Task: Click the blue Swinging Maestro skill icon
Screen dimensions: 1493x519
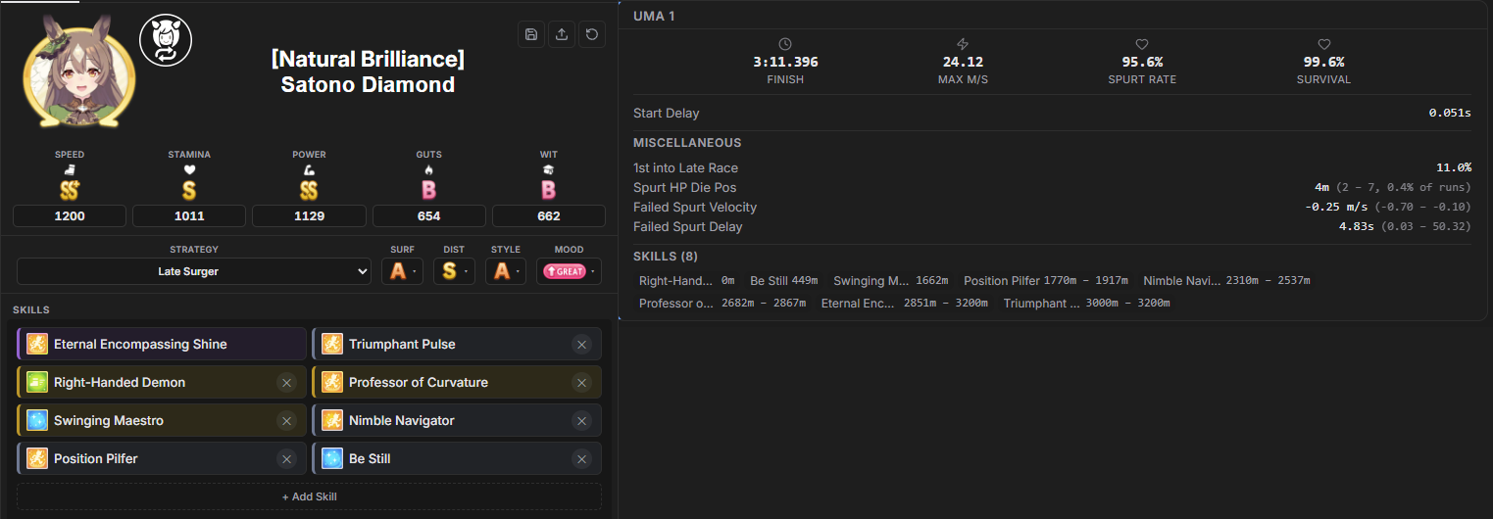Action: click(37, 420)
